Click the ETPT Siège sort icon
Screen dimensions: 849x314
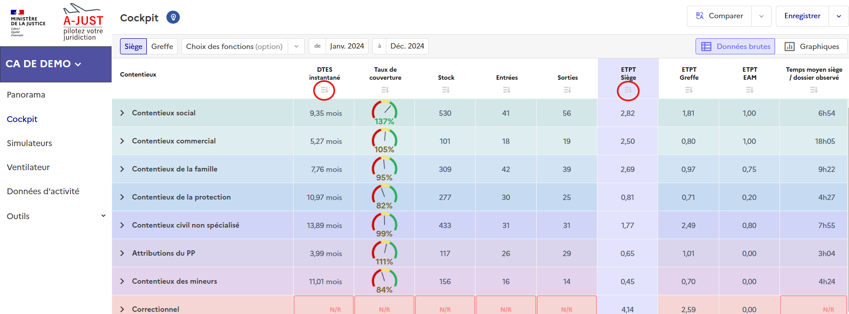(628, 90)
